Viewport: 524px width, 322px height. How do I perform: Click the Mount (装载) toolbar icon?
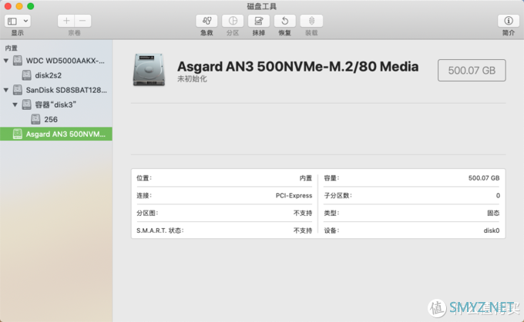(x=311, y=21)
